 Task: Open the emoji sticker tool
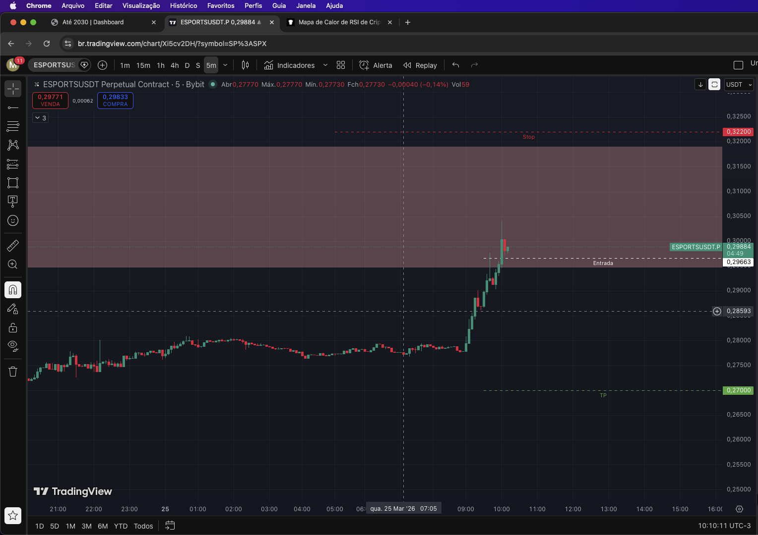13,220
